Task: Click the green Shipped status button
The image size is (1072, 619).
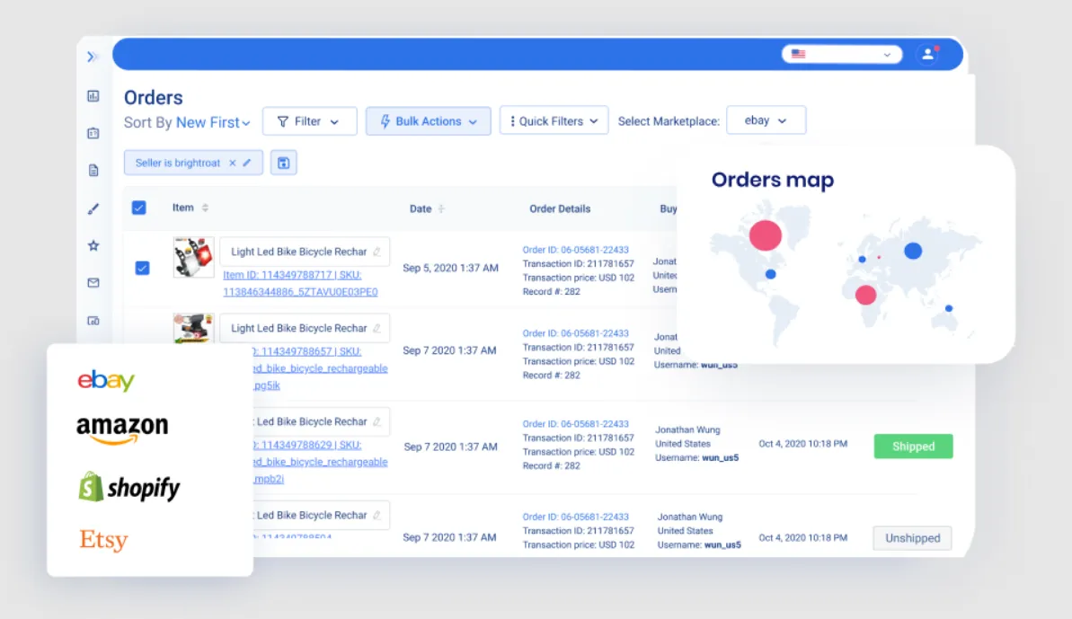Action: click(913, 447)
